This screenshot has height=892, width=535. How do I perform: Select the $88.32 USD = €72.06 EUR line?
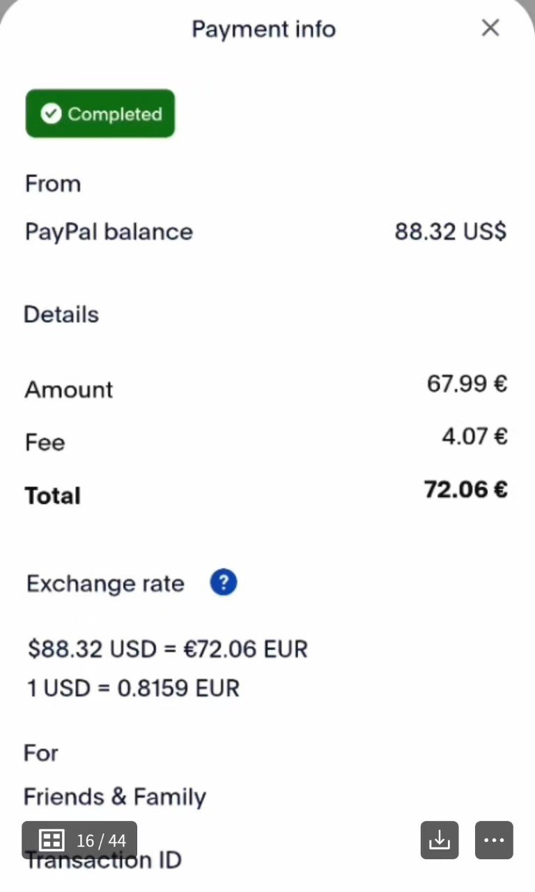pyautogui.click(x=167, y=649)
